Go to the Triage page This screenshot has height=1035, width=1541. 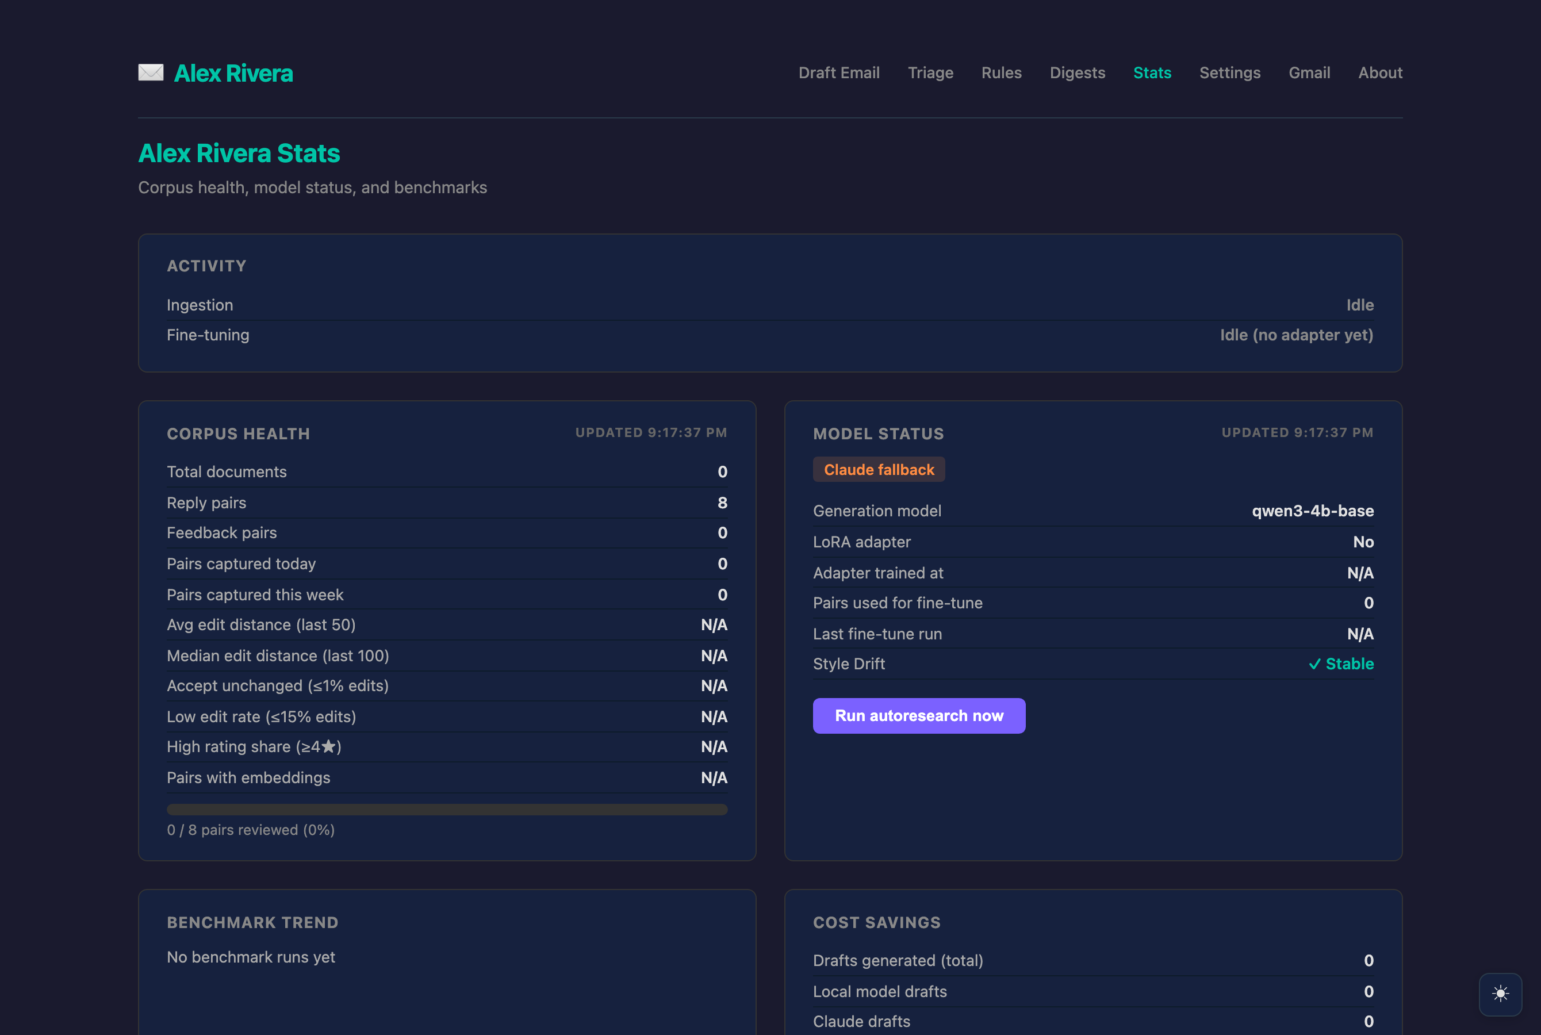coord(930,72)
